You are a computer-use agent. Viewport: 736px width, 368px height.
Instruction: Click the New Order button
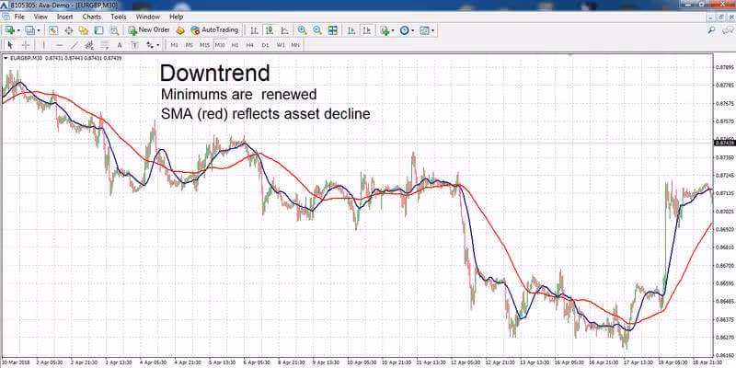click(x=149, y=30)
